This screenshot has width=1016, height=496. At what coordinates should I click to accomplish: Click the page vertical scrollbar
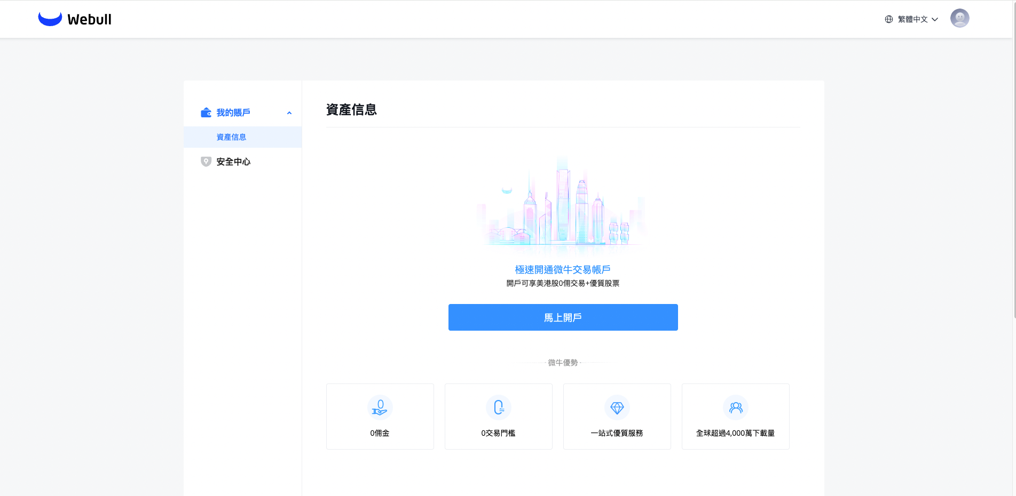click(x=1014, y=160)
